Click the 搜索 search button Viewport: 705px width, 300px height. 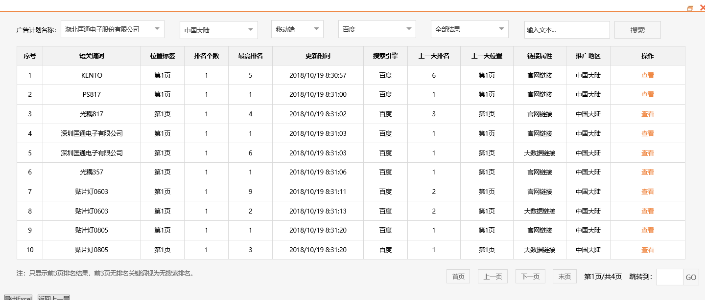(637, 29)
